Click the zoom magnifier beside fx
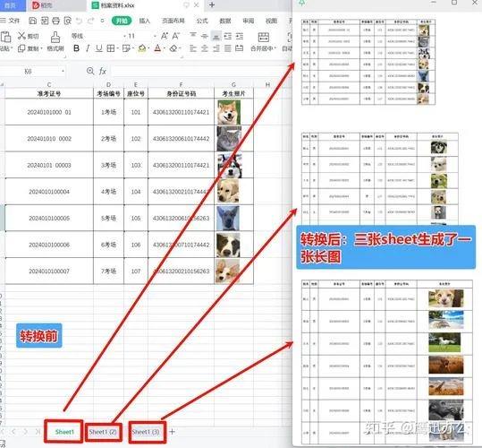 coord(90,71)
